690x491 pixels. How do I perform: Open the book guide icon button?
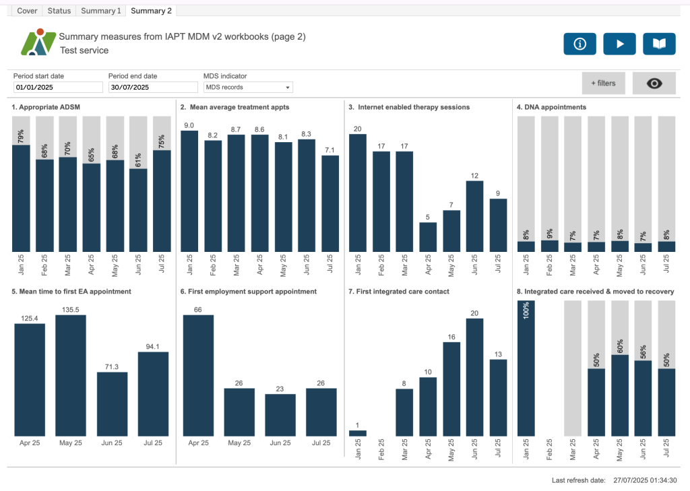point(659,44)
